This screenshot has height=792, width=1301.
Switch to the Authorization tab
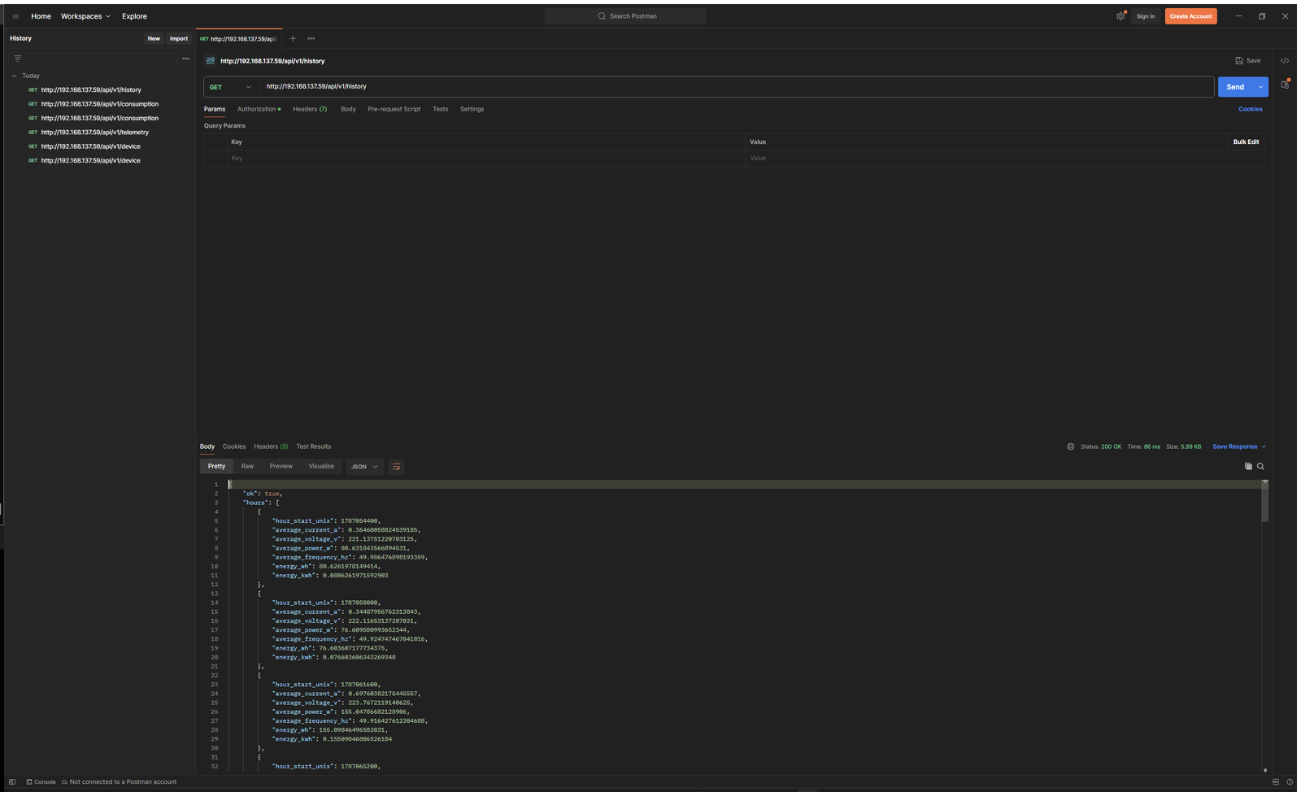259,109
